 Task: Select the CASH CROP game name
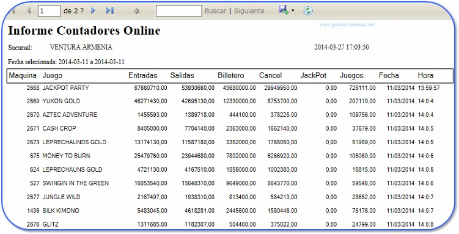click(x=59, y=128)
